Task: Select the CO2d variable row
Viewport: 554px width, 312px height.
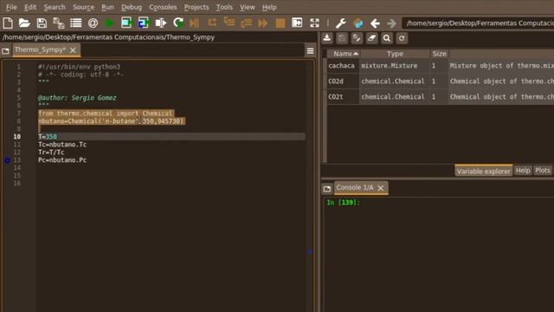Action: 440,81
